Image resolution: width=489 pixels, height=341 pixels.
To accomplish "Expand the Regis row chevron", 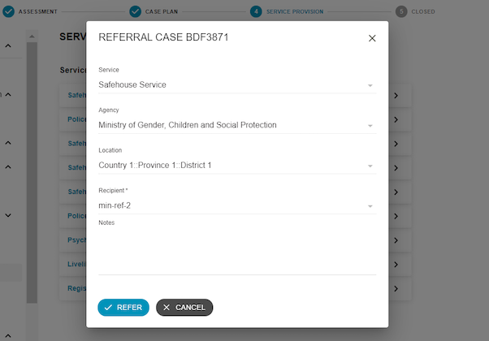I will coord(396,289).
